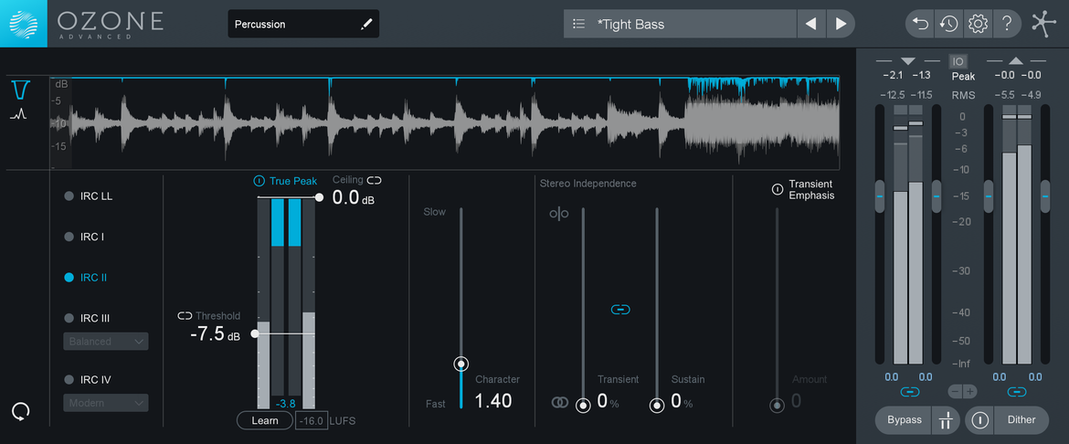The height and width of the screenshot is (444, 1069).
Task: Click the Ozone logo icon
Action: 24,23
